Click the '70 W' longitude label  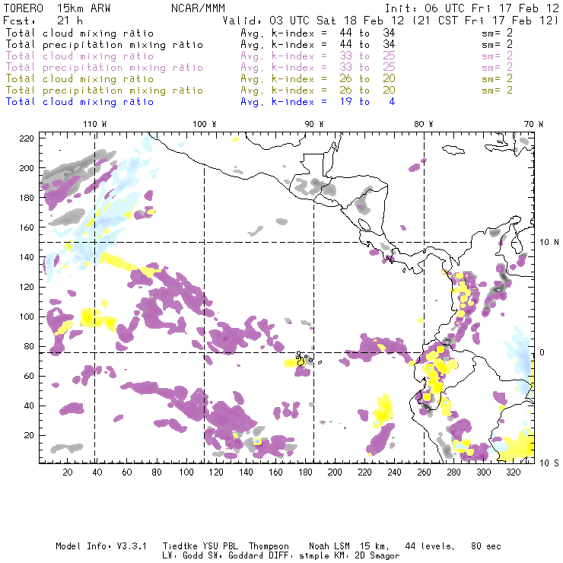coord(533,124)
